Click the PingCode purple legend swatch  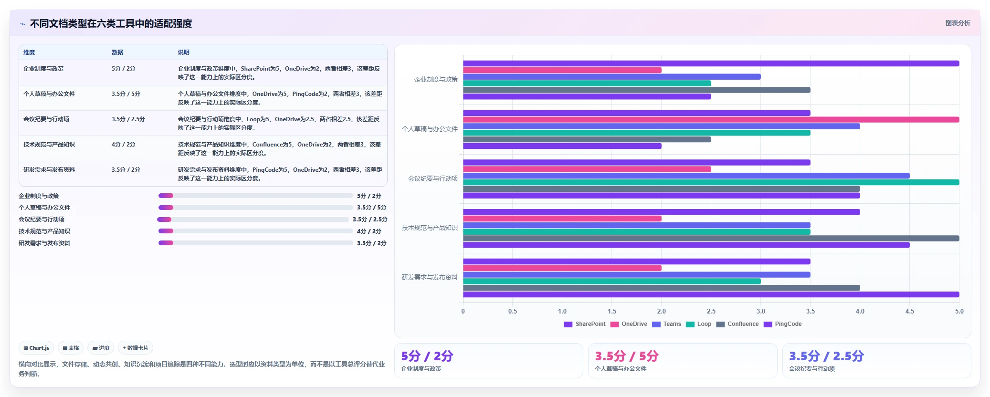point(768,324)
